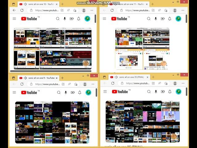Viewport: 197px width, 148px height.
Task: Open notifications bell in sonic all on one 10 window
Action: 79,19
